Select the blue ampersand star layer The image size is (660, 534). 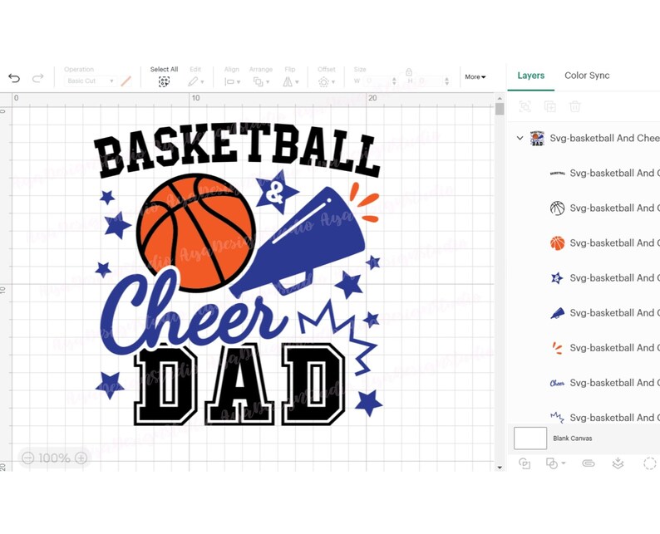coord(604,278)
